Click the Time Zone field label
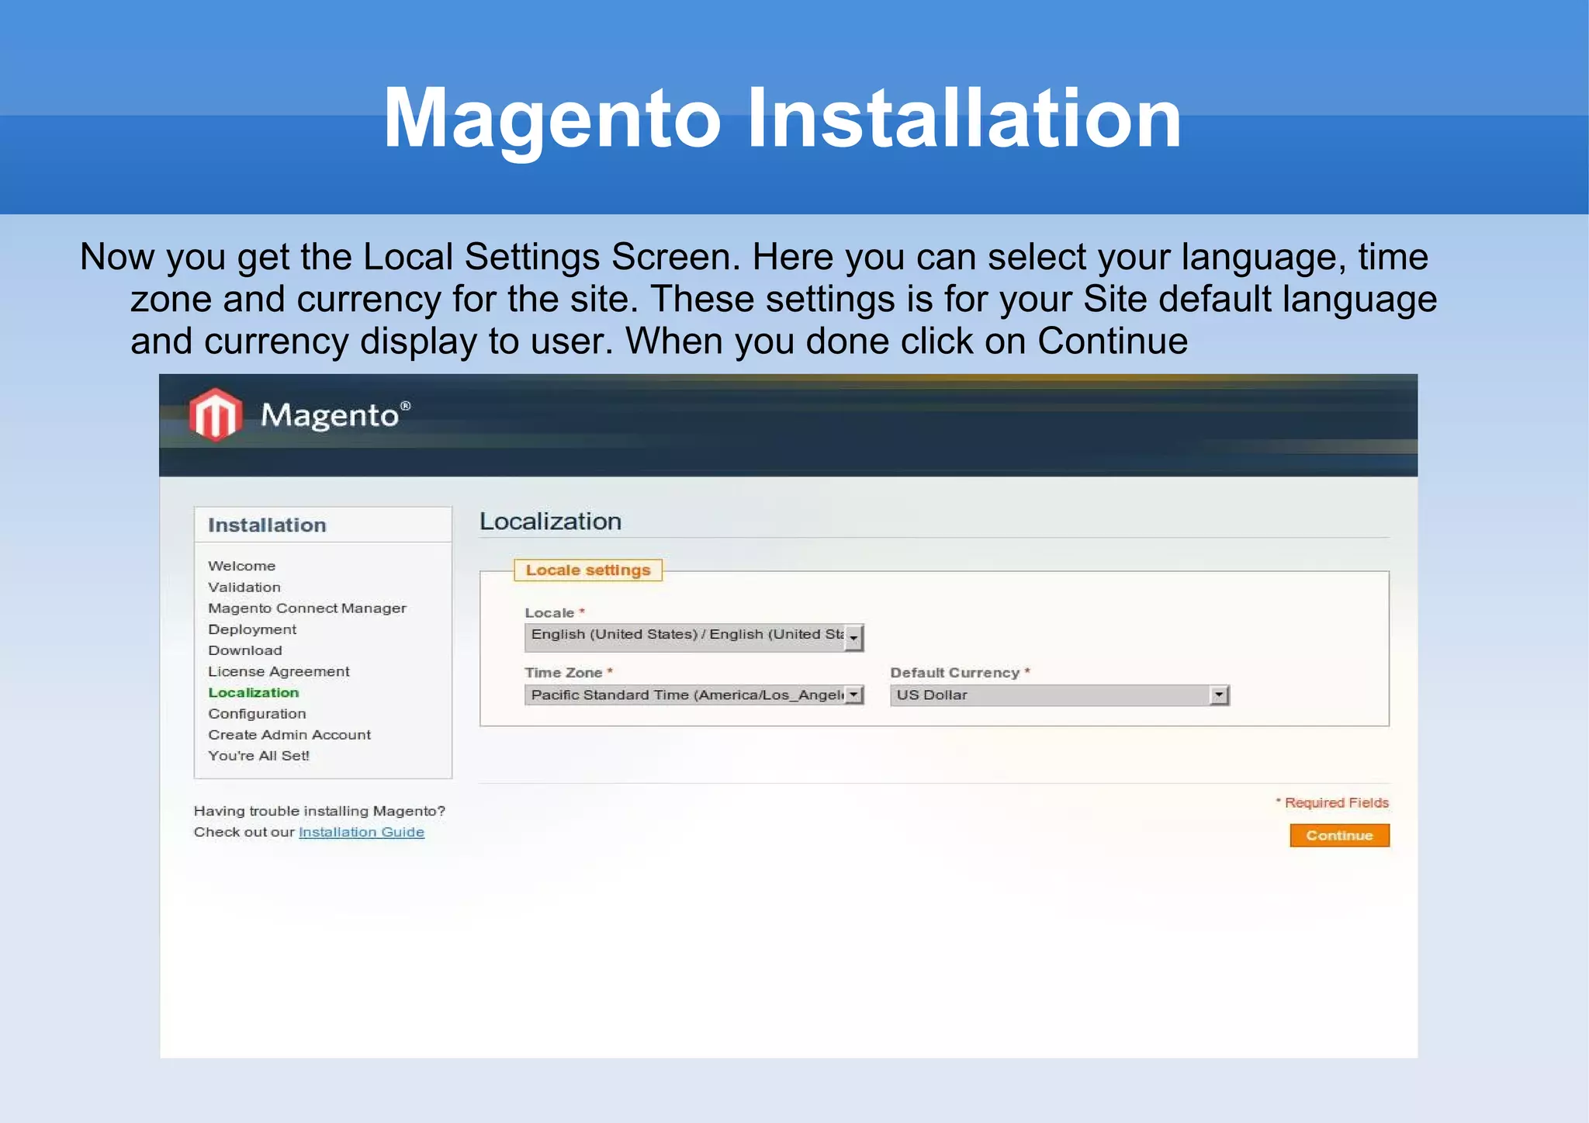 tap(569, 672)
